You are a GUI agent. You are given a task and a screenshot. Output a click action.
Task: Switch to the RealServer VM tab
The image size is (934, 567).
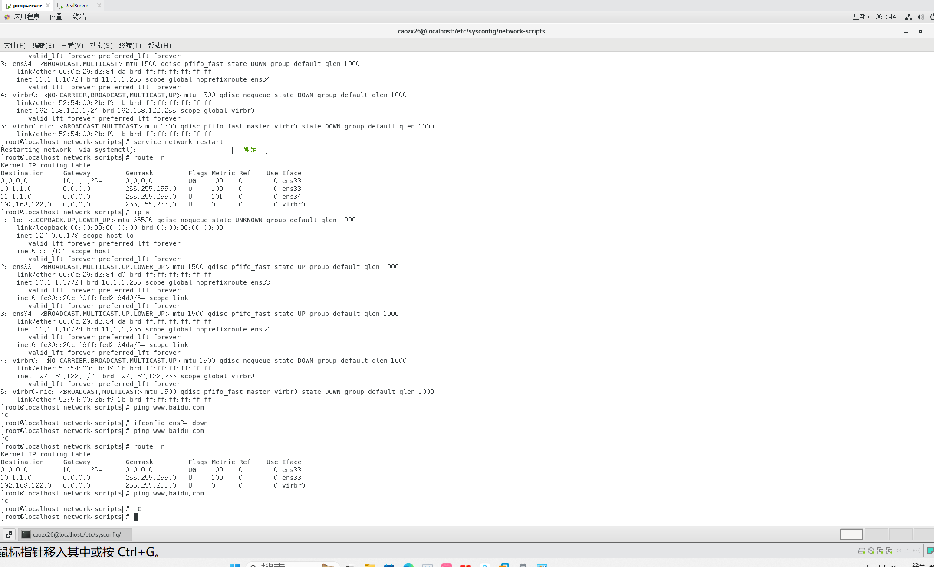click(76, 6)
